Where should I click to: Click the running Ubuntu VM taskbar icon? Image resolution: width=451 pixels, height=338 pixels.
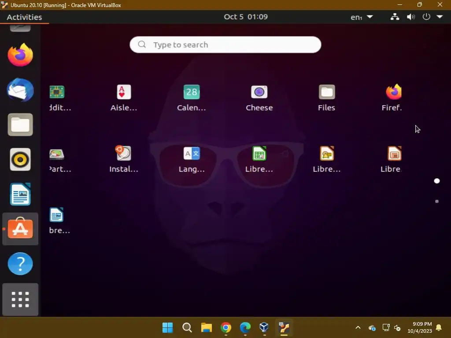click(284, 327)
